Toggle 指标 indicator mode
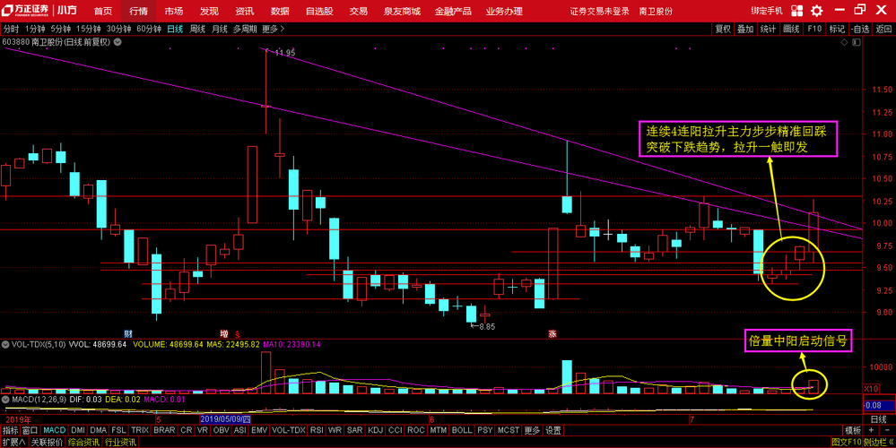This screenshot has height=448, width=896. click(10, 430)
